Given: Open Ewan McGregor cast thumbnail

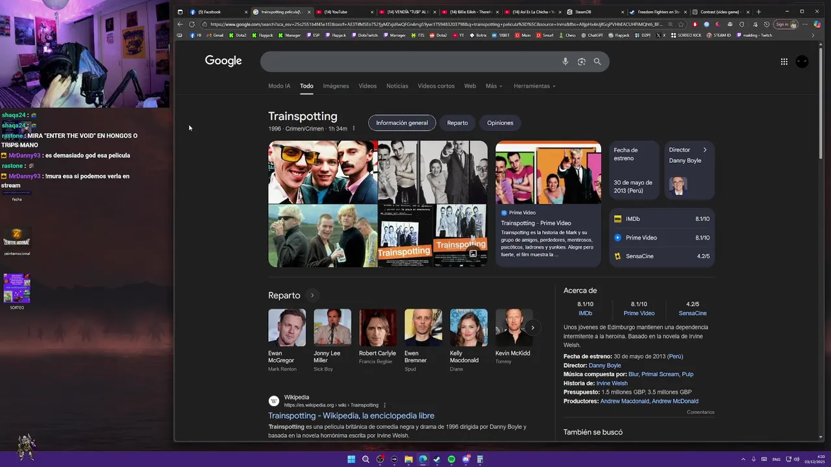Looking at the screenshot, I should 287,328.
